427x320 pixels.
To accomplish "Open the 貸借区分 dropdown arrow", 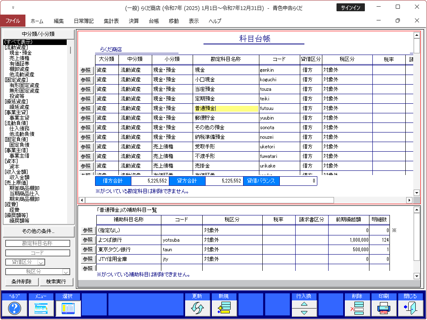I will click(41, 262).
